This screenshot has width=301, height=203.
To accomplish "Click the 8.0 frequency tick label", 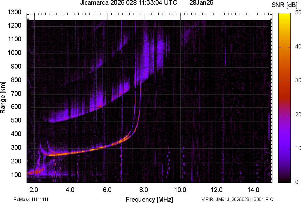I will (144, 190).
